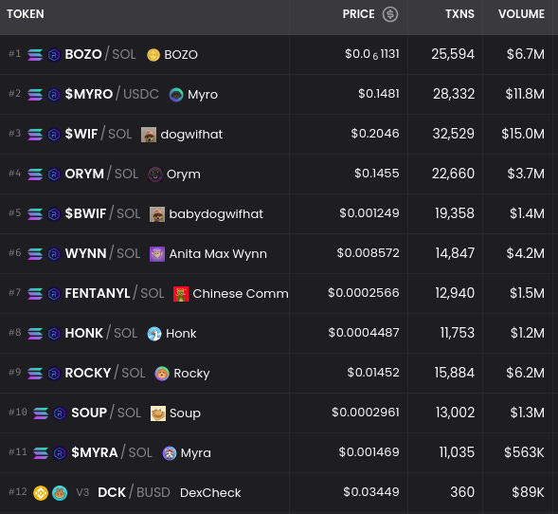Select the $0.1481 price of $MYRO
558x514 pixels.
[x=379, y=94]
